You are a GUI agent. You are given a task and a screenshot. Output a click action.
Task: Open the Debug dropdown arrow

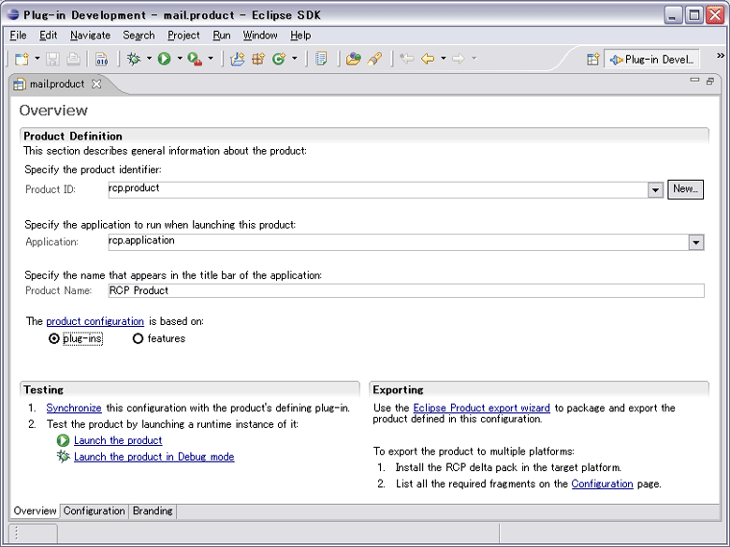click(149, 59)
